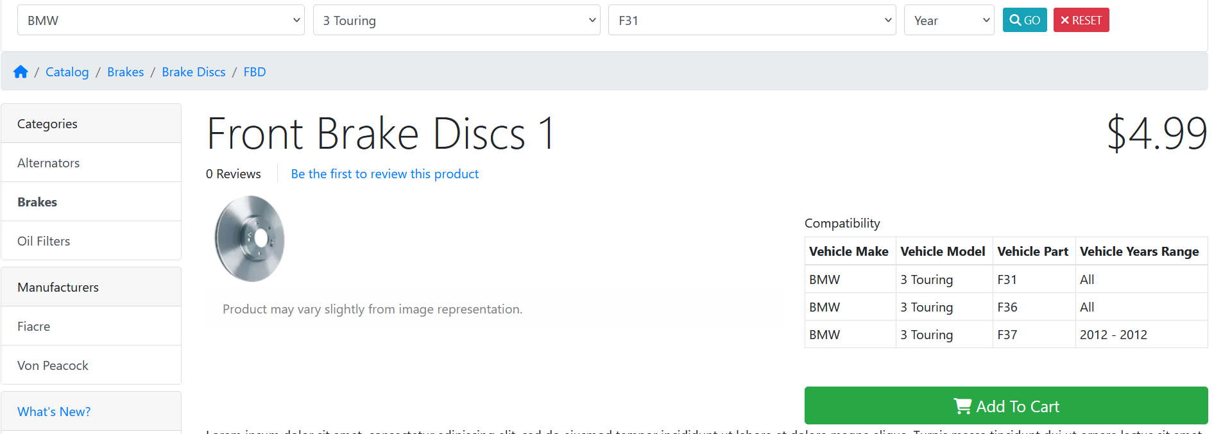The image size is (1214, 434).
Task: Click the product image disclaimer text
Action: (x=373, y=309)
